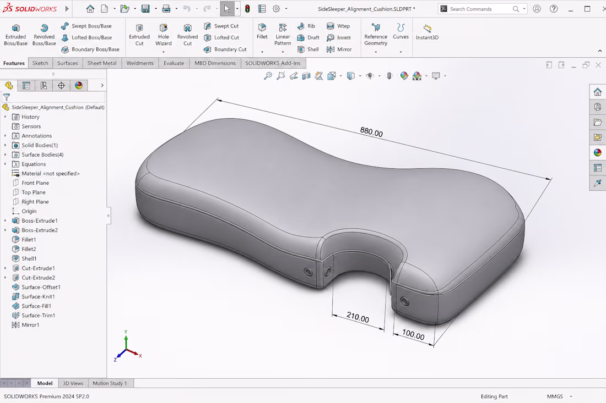606x403 pixels.
Task: Open the Appearances panel in right sidebar
Action: (x=598, y=153)
